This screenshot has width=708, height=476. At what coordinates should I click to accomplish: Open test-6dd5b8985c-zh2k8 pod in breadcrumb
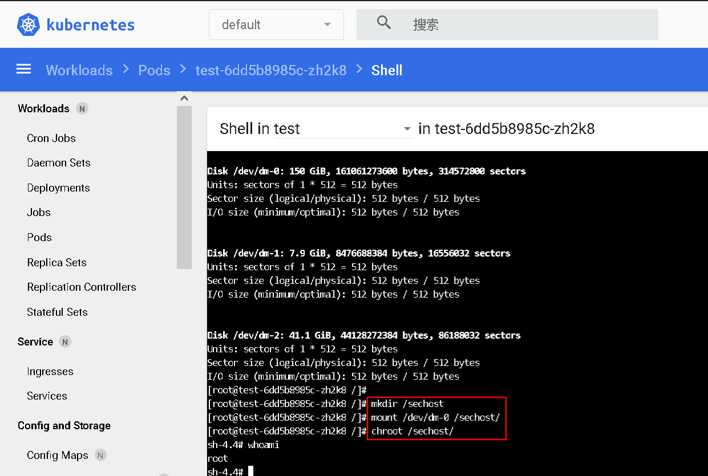coord(271,70)
